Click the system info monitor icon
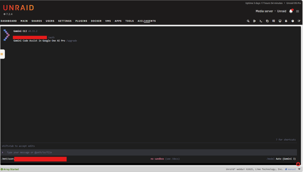Image resolution: width=303 pixels, height=172 pixels. pos(280,21)
